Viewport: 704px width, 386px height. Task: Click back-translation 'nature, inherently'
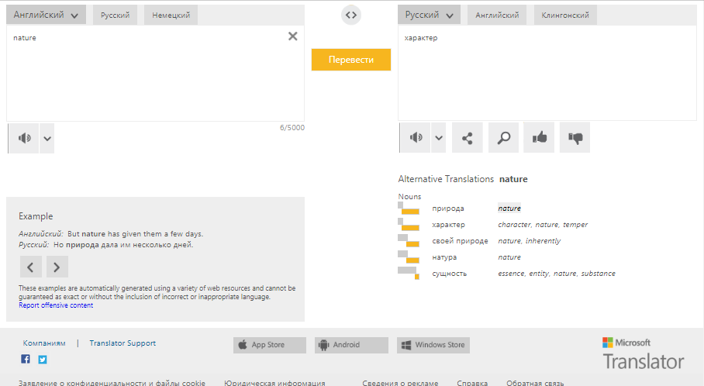(529, 240)
